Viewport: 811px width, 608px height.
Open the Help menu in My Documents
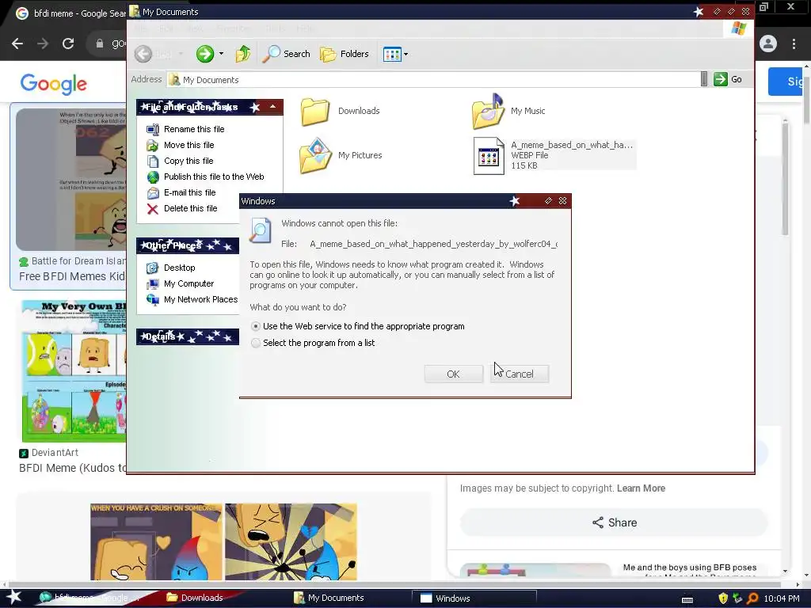[x=305, y=28]
